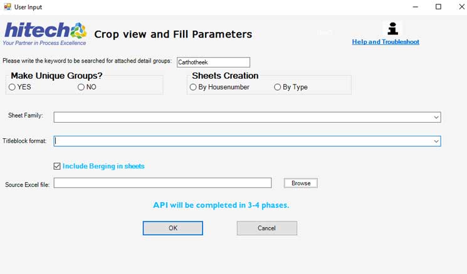Click the info person icon
The height and width of the screenshot is (274, 467).
(392, 29)
